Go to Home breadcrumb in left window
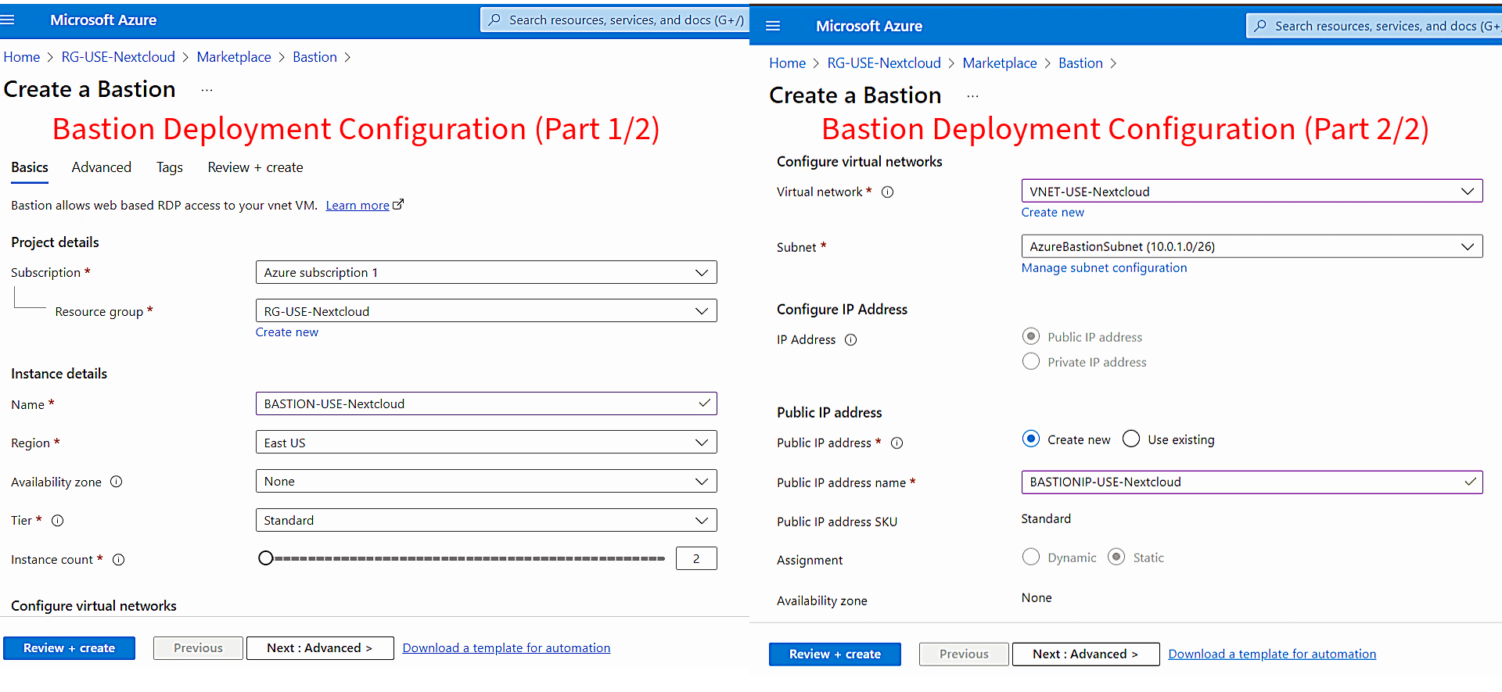Viewport: 1502px width, 692px height. 22,57
